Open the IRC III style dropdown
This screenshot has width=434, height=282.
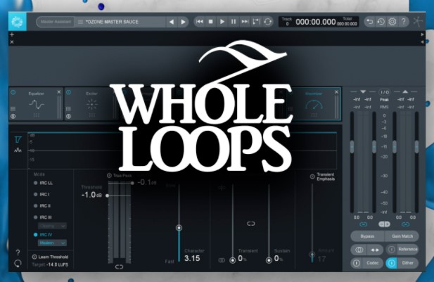pos(52,226)
